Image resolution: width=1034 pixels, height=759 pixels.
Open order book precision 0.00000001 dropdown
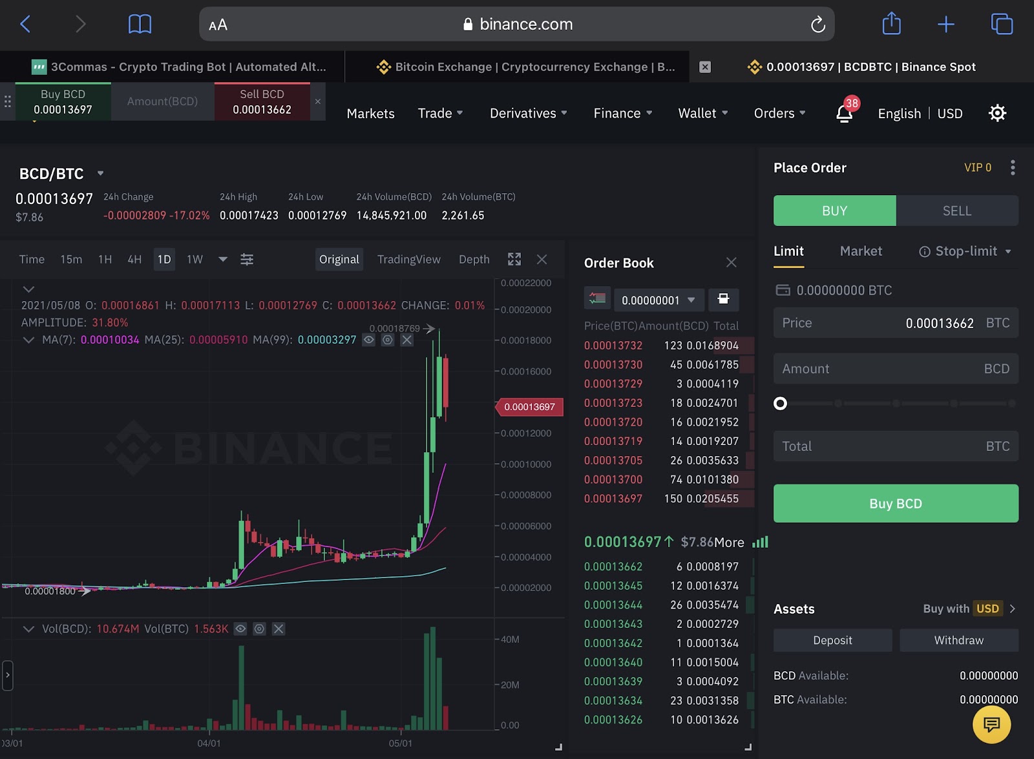tap(659, 300)
